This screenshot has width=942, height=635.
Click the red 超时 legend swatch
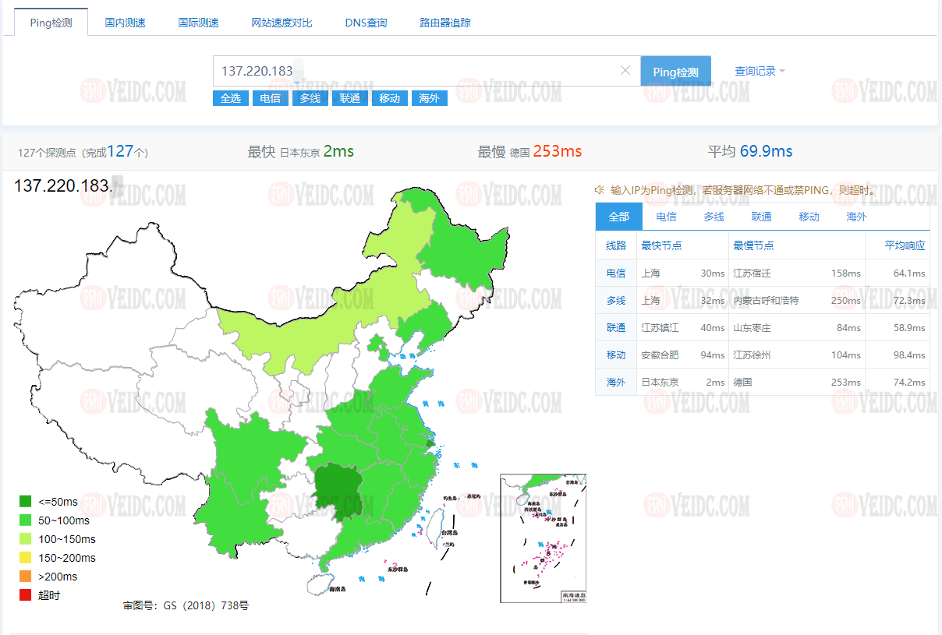(x=26, y=594)
